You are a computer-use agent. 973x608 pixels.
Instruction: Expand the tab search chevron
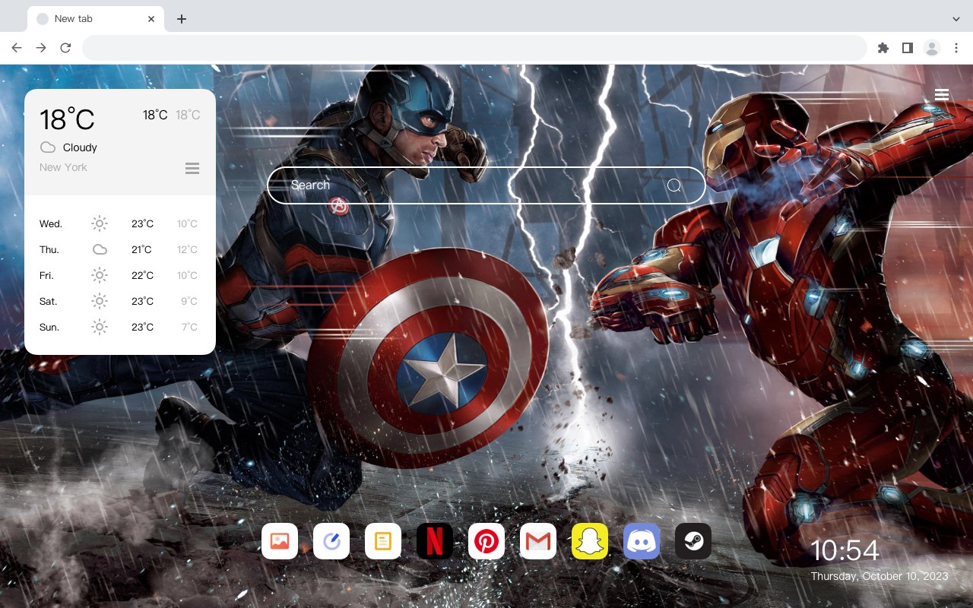956,19
